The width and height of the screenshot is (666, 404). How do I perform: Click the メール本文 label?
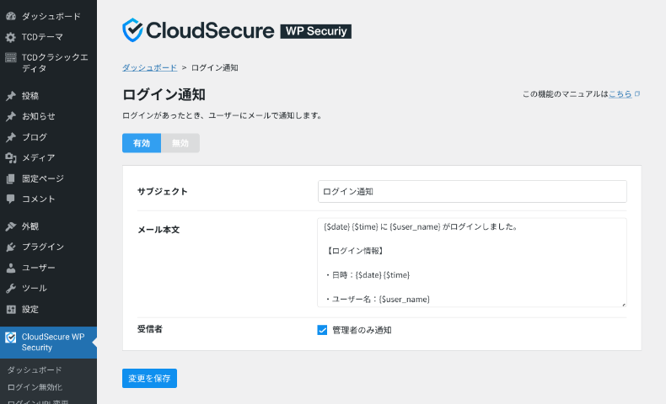(158, 230)
